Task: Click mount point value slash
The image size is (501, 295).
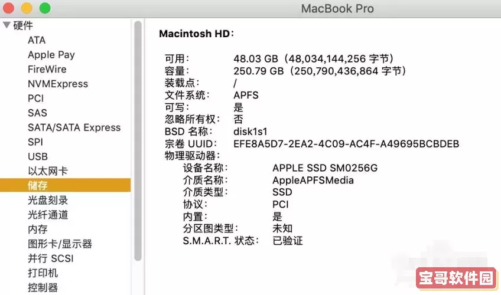Action: point(235,83)
